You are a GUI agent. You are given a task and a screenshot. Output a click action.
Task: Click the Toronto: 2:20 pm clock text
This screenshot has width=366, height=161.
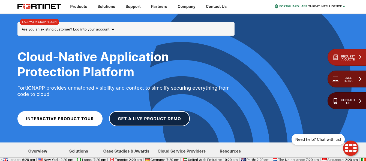pos(128,160)
